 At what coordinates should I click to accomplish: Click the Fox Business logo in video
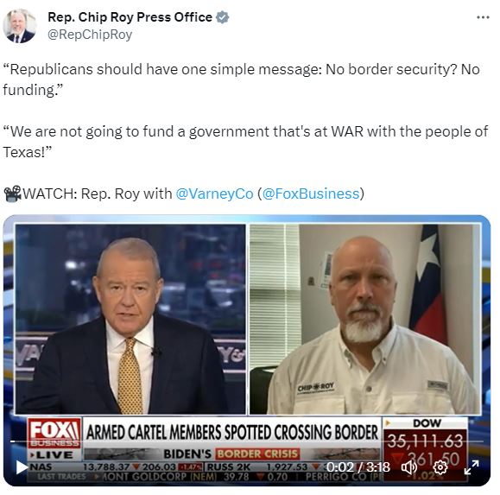[54, 433]
